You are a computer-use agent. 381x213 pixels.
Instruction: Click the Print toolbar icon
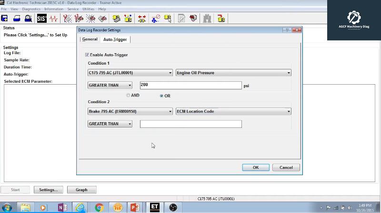17,19
